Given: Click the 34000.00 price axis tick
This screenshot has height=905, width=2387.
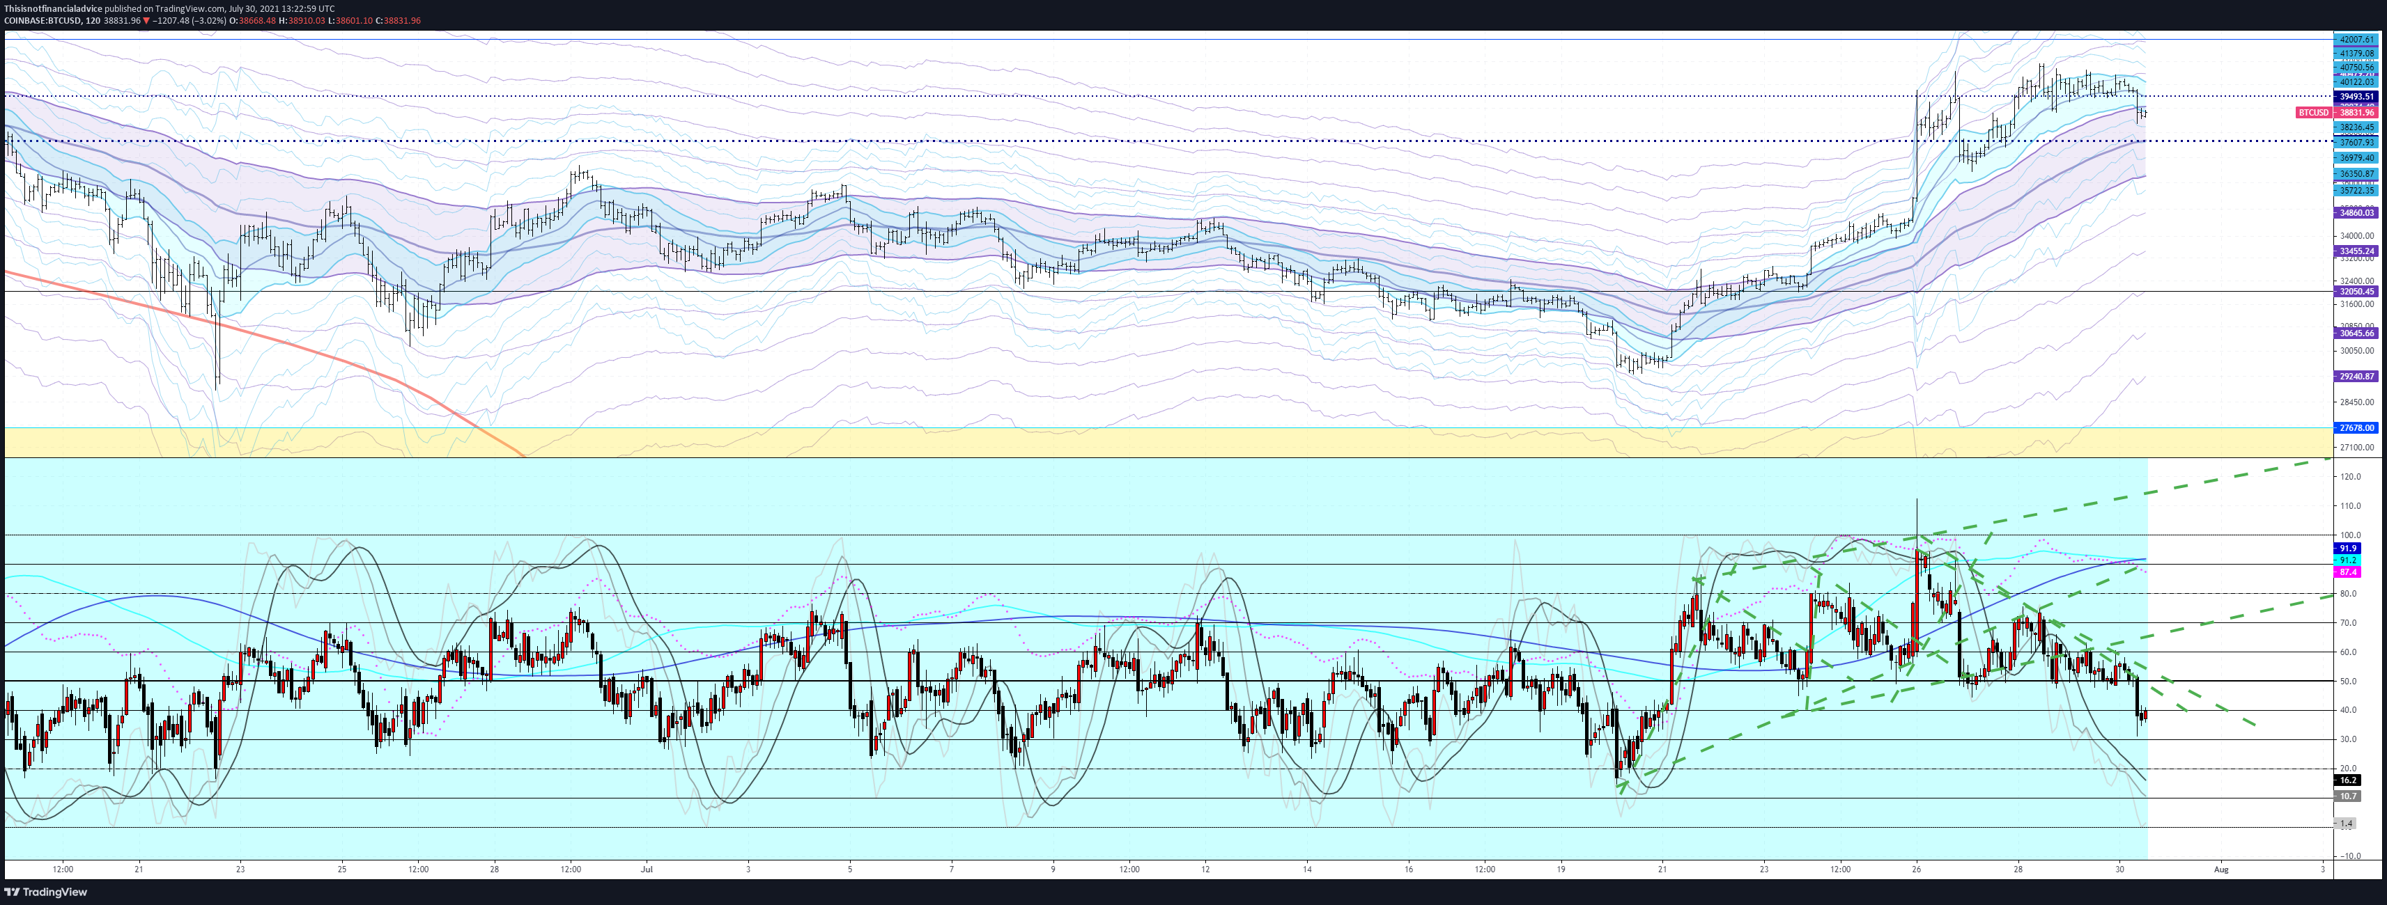Looking at the screenshot, I should pos(2356,235).
